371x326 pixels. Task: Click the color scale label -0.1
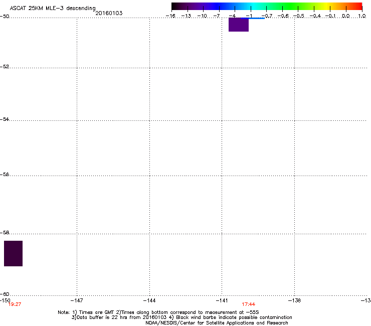(331, 16)
